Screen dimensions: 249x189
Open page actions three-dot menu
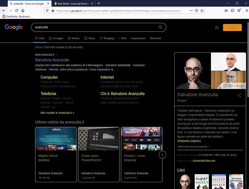click(191, 11)
